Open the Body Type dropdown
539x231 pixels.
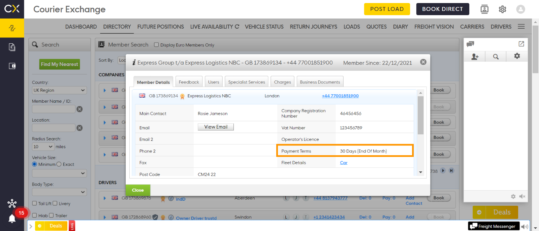(x=59, y=192)
